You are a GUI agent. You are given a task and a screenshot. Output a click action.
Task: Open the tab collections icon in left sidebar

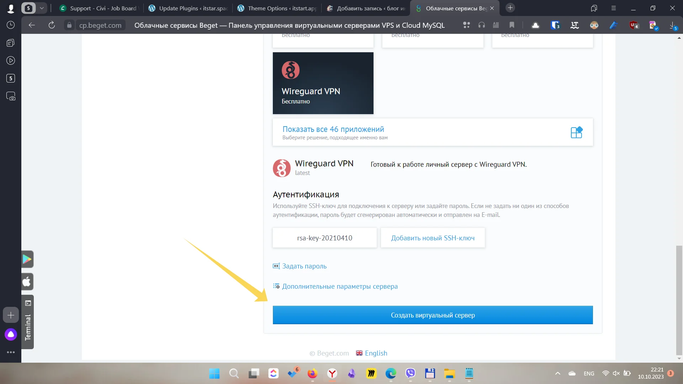click(x=11, y=43)
